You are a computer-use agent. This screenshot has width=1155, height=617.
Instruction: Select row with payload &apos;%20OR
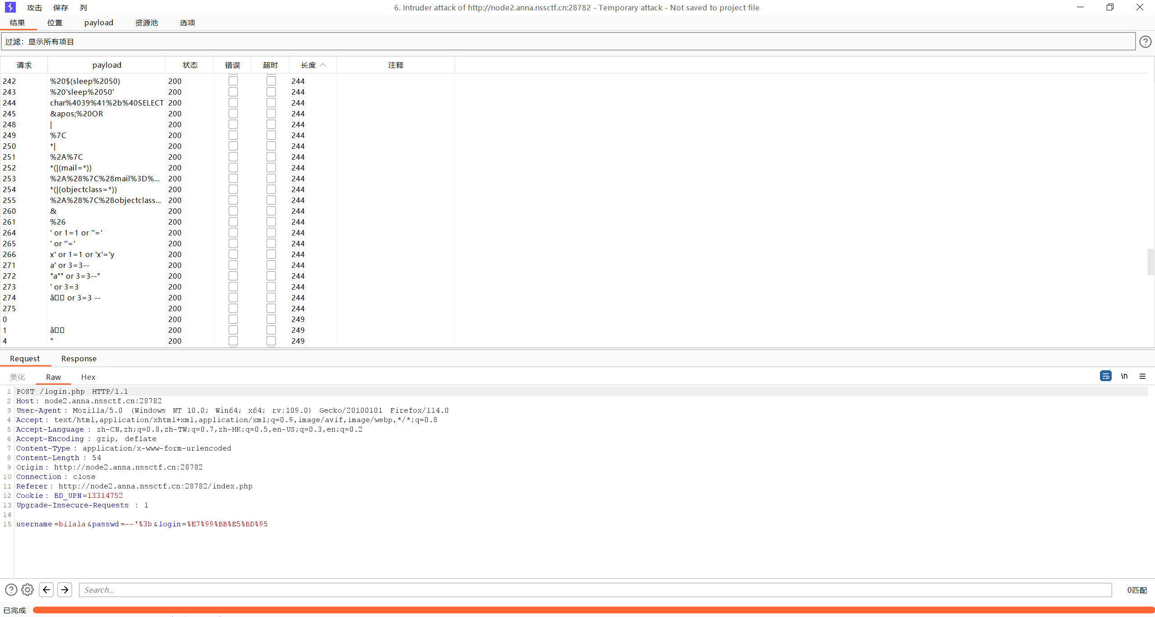tap(227, 114)
